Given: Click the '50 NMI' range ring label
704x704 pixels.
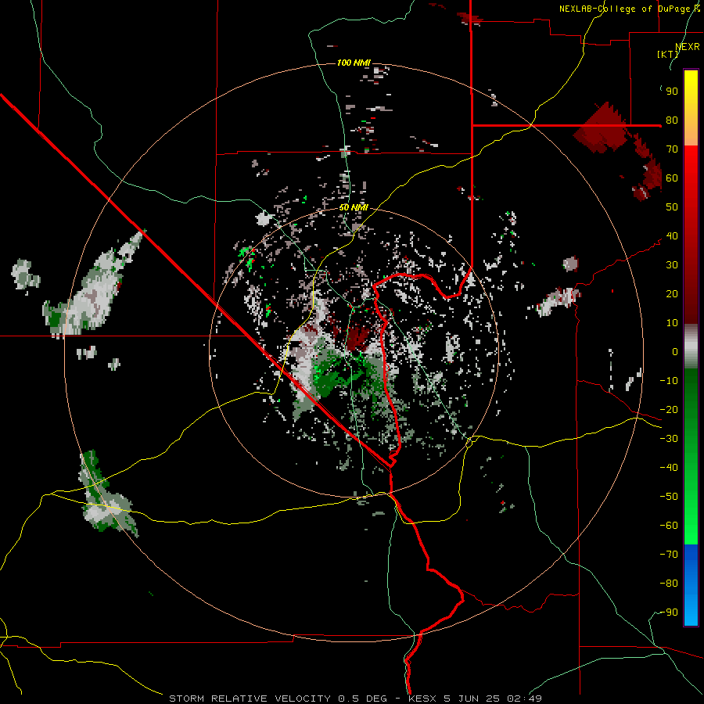Looking at the screenshot, I should pos(354,207).
